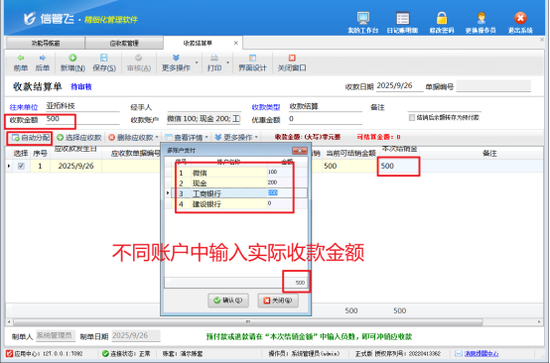Toggle 结销后余额转存为预付款 checkbox

[x=412, y=118]
